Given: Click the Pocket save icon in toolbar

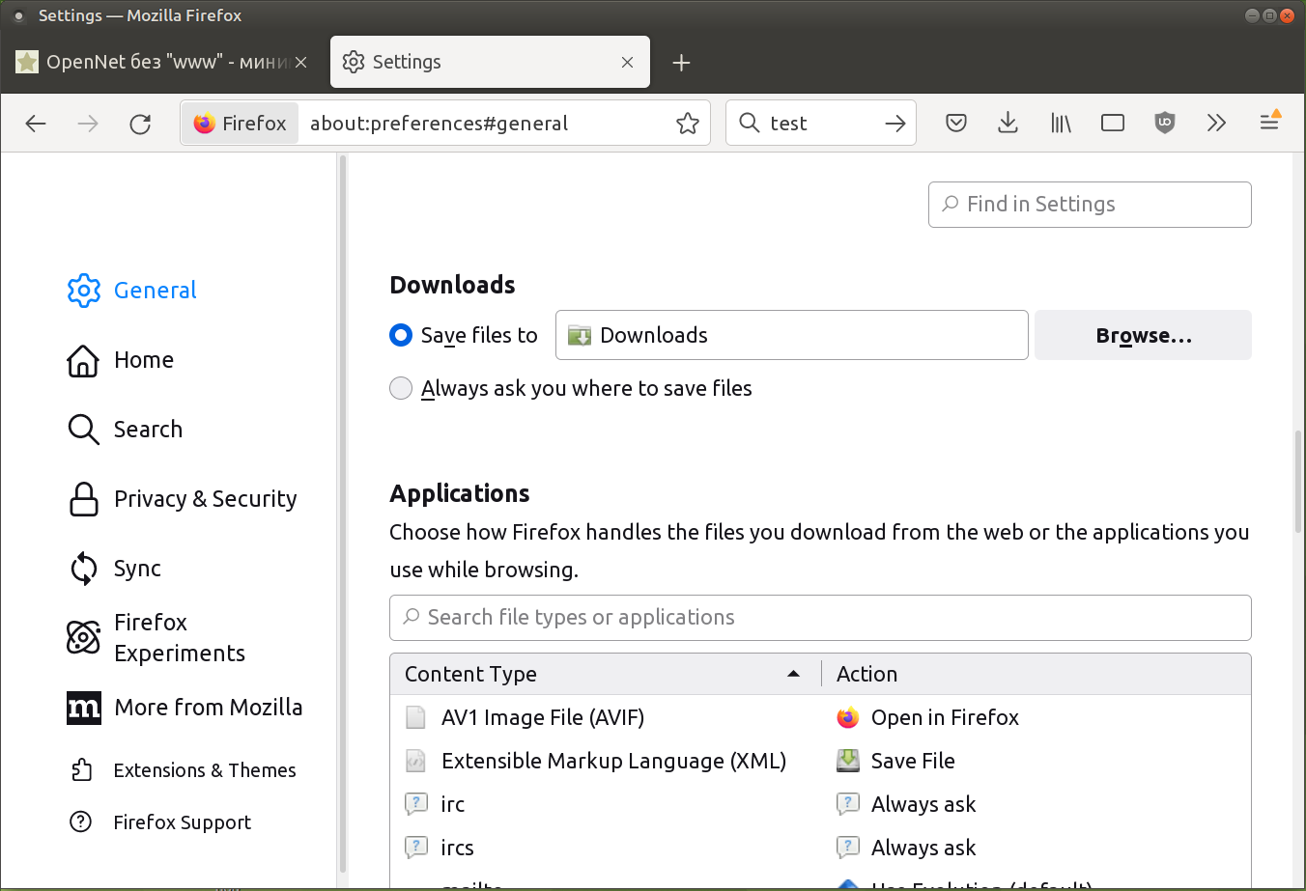Looking at the screenshot, I should [955, 123].
